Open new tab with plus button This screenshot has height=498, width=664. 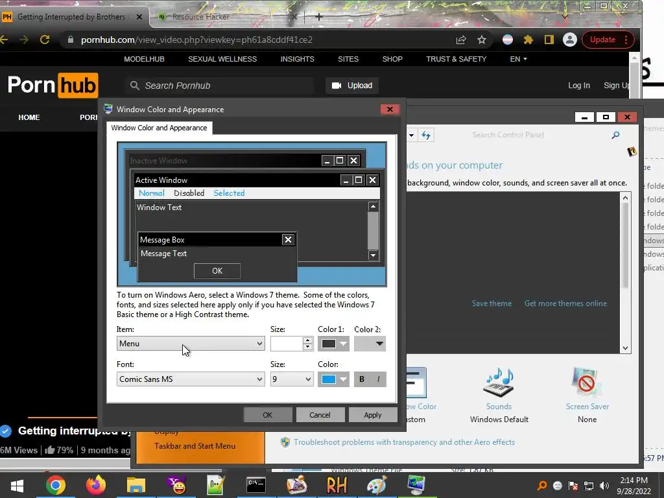click(319, 17)
